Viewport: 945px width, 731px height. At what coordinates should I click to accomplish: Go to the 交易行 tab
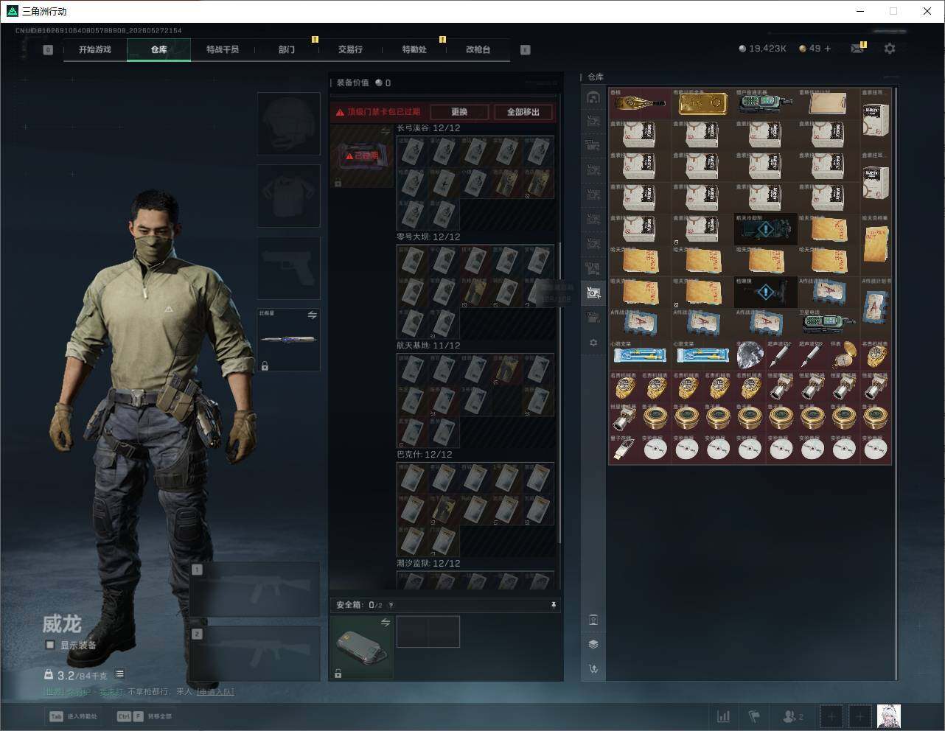[350, 49]
